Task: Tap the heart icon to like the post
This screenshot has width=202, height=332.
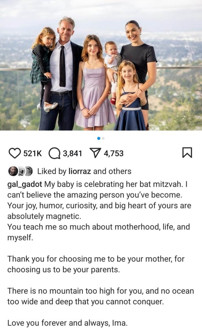Action: tap(14, 153)
